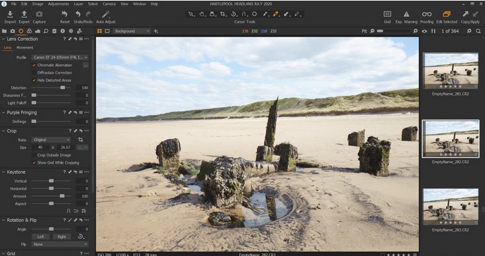Viewport: 485px width, 256px height.
Task: Select the Rotate straighten cursor tool
Action: [x=234, y=14]
